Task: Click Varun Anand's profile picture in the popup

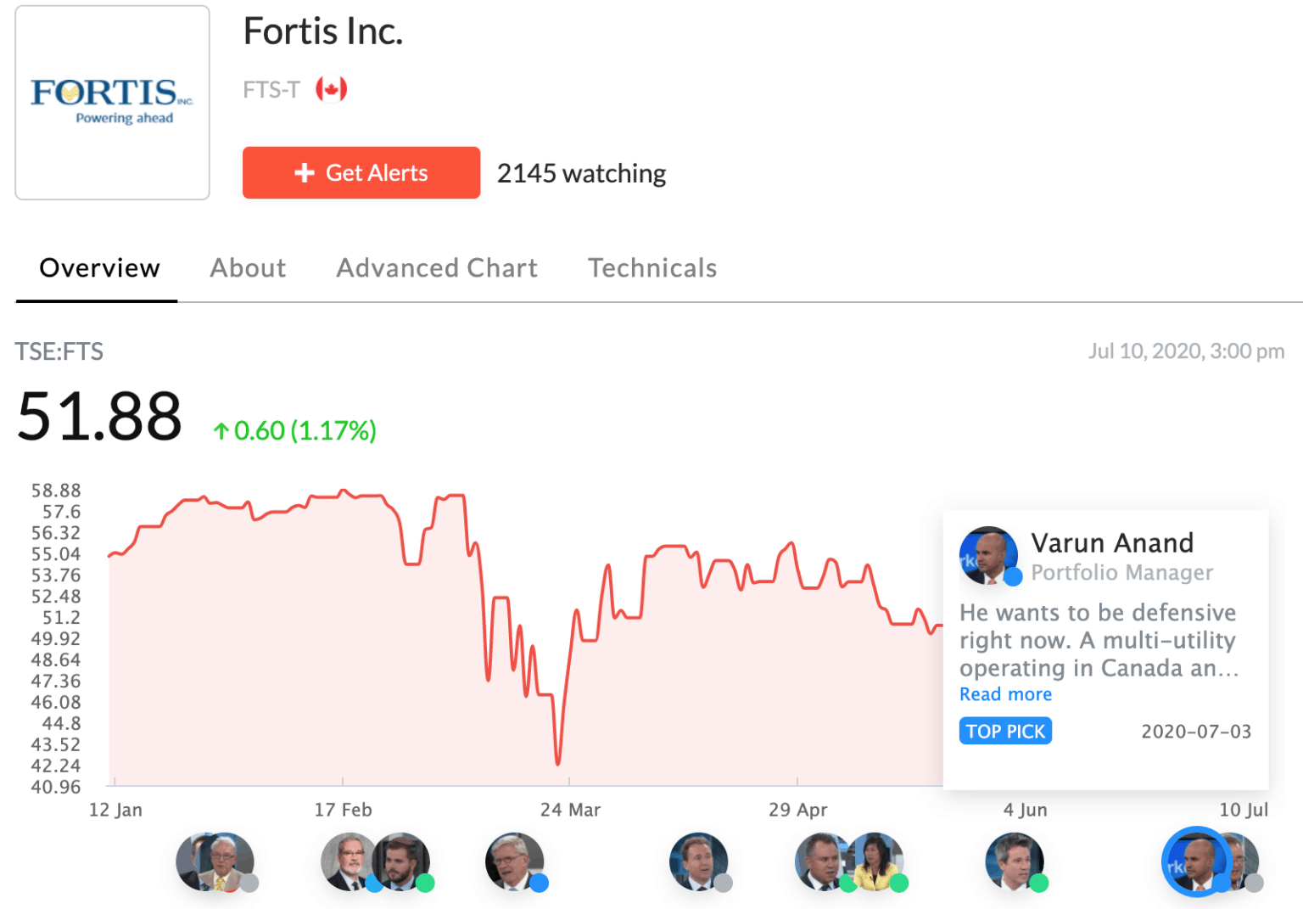Action: tap(989, 555)
